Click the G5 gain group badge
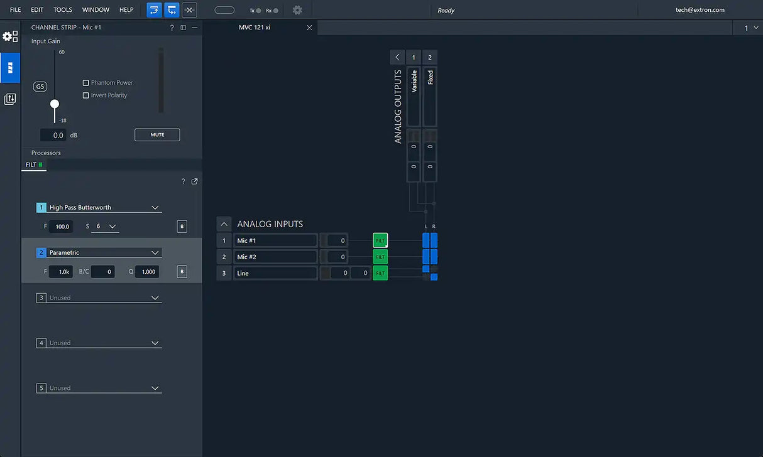763x457 pixels. coord(40,87)
